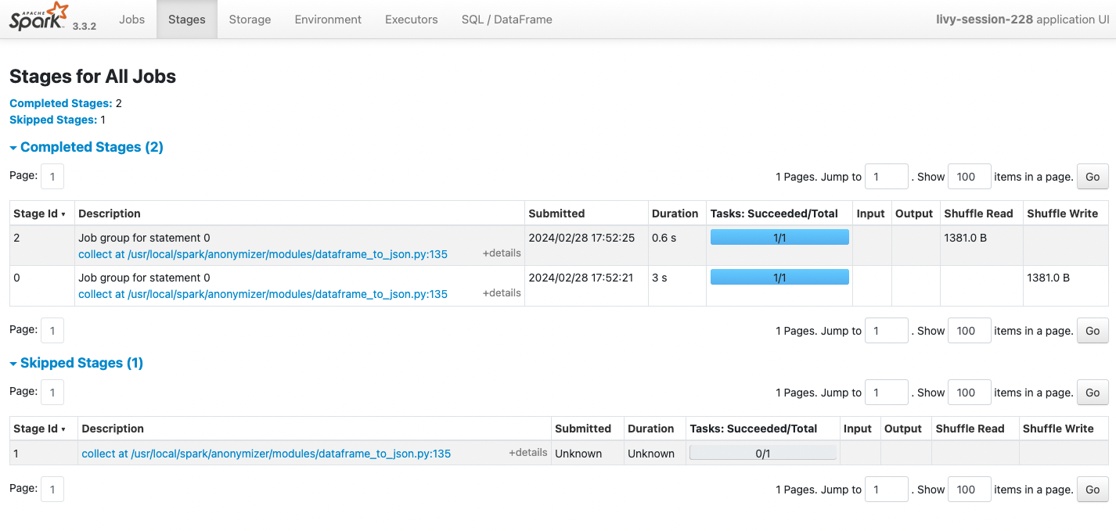The width and height of the screenshot is (1116, 531).
Task: Open collect link for stage 2
Action: tap(263, 254)
